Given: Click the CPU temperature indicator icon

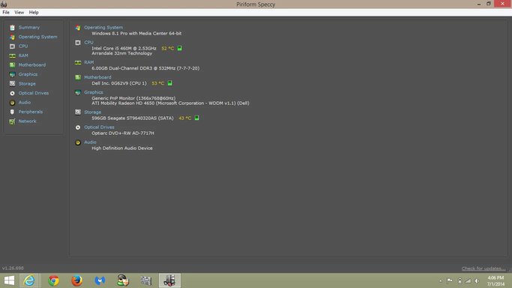Looking at the screenshot, I should point(180,48).
